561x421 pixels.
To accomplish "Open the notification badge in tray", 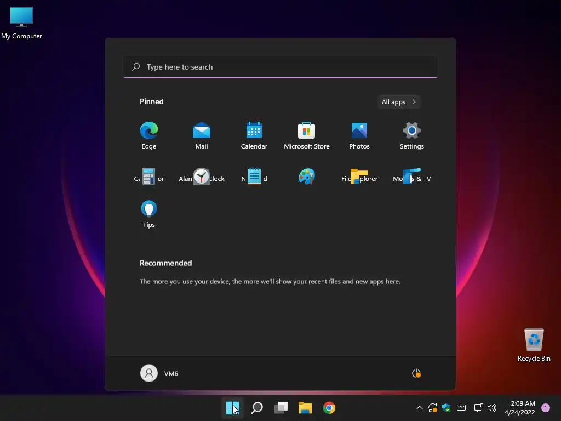I will [x=546, y=408].
